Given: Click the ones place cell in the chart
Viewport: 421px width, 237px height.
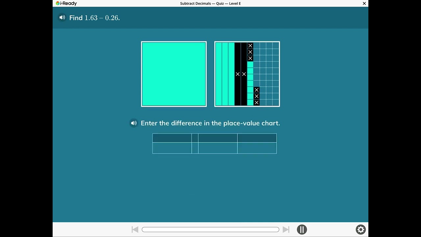Looking at the screenshot, I should tap(172, 148).
